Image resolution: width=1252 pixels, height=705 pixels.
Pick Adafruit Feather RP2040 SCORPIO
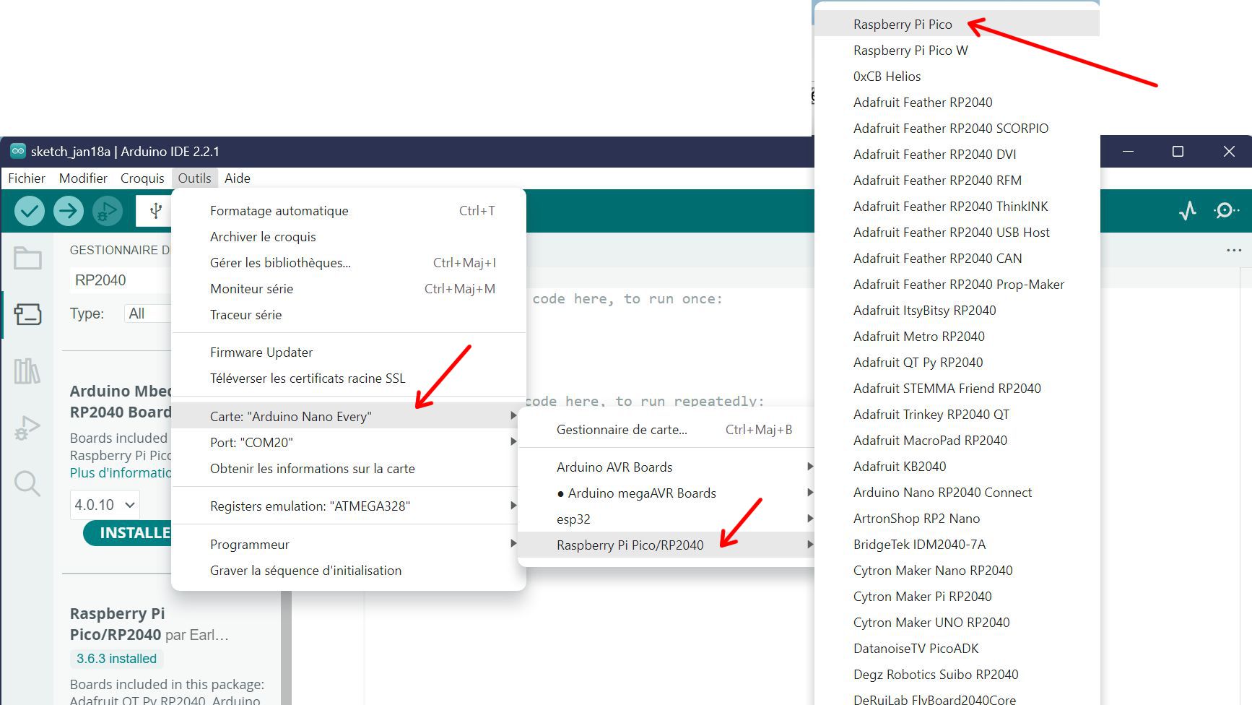point(957,129)
